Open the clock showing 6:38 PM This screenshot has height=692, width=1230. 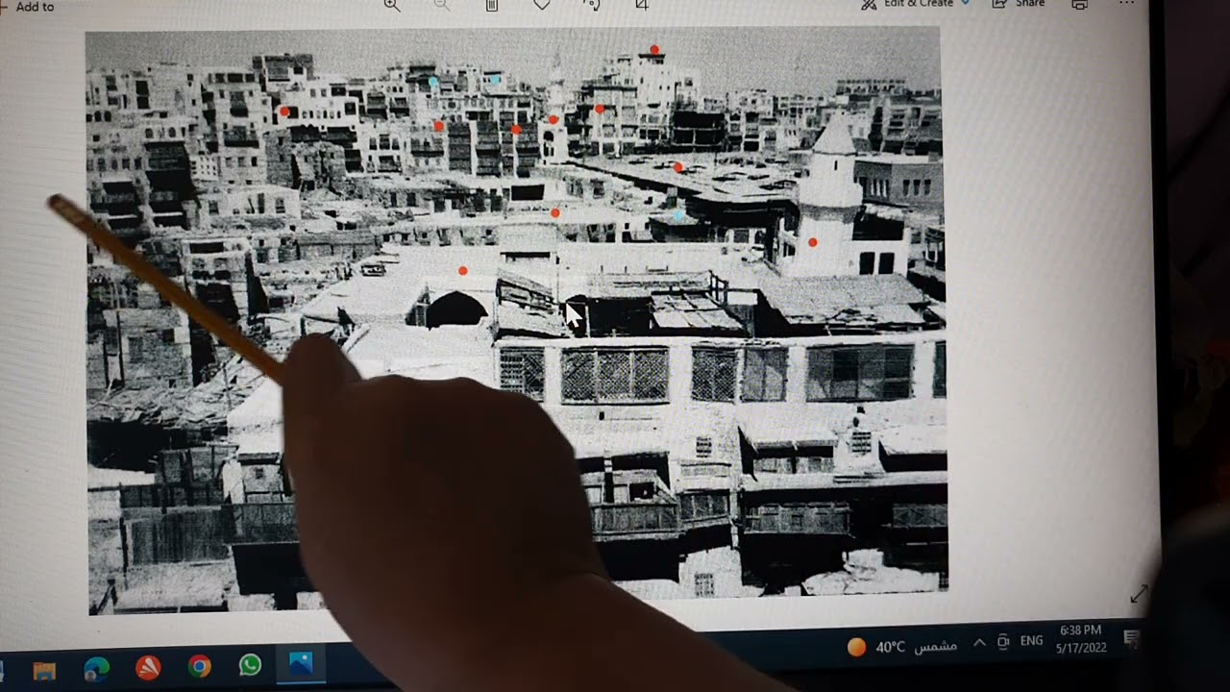coord(1080,638)
